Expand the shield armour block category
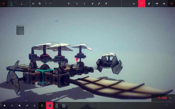Image resolution: width=175 pixels, height=109 pixels. [42, 106]
